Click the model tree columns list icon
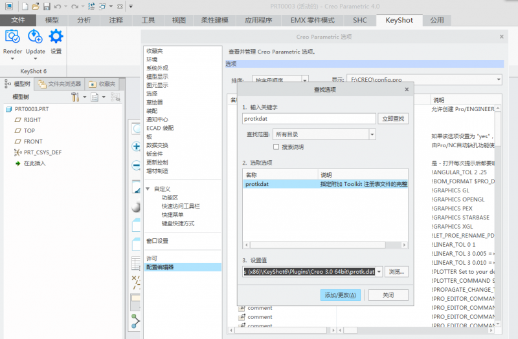518x339 pixels. 95,97
